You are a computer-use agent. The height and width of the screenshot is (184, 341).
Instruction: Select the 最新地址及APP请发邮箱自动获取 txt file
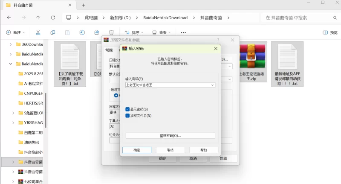pos(287,64)
